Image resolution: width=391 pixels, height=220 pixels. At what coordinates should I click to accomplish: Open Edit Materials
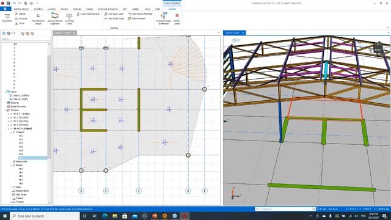point(137,18)
